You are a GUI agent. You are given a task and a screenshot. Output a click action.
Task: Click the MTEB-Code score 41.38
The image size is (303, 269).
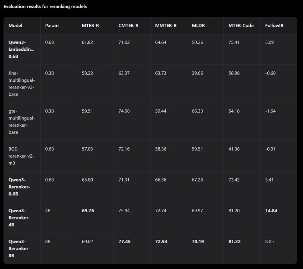click(x=234, y=149)
